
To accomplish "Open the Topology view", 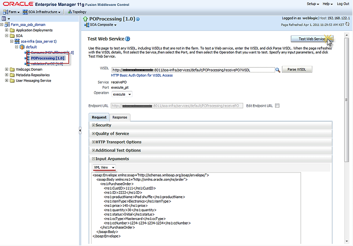I will pyautogui.click(x=77, y=12).
